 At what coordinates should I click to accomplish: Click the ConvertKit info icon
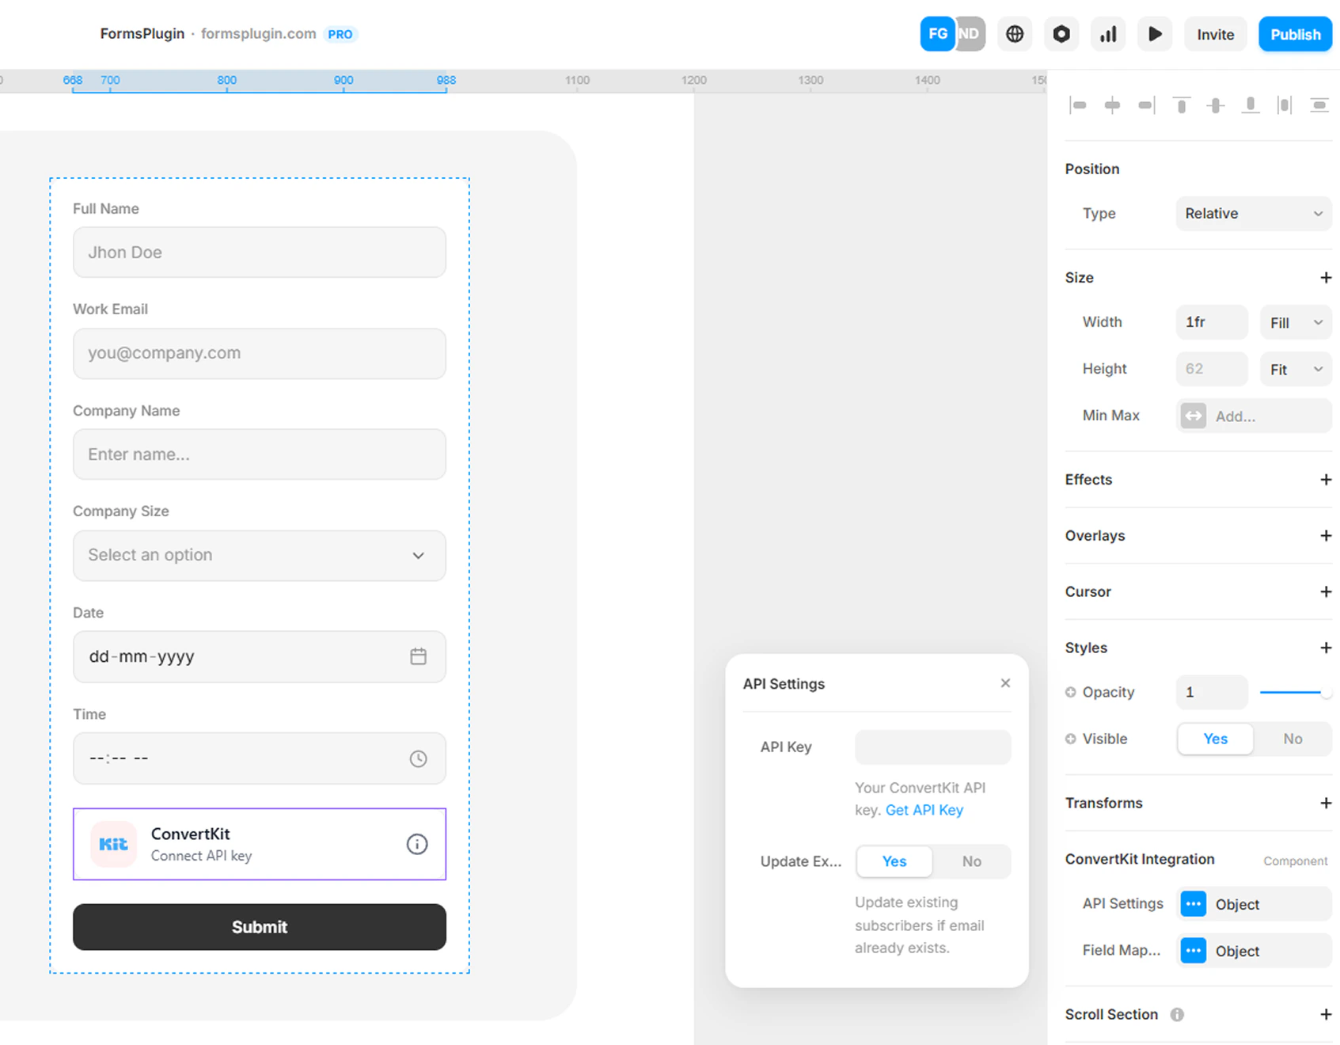(417, 844)
